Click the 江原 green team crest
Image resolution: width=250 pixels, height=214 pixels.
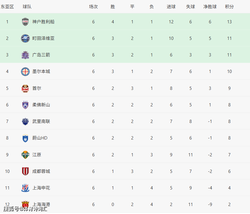tap(25, 155)
